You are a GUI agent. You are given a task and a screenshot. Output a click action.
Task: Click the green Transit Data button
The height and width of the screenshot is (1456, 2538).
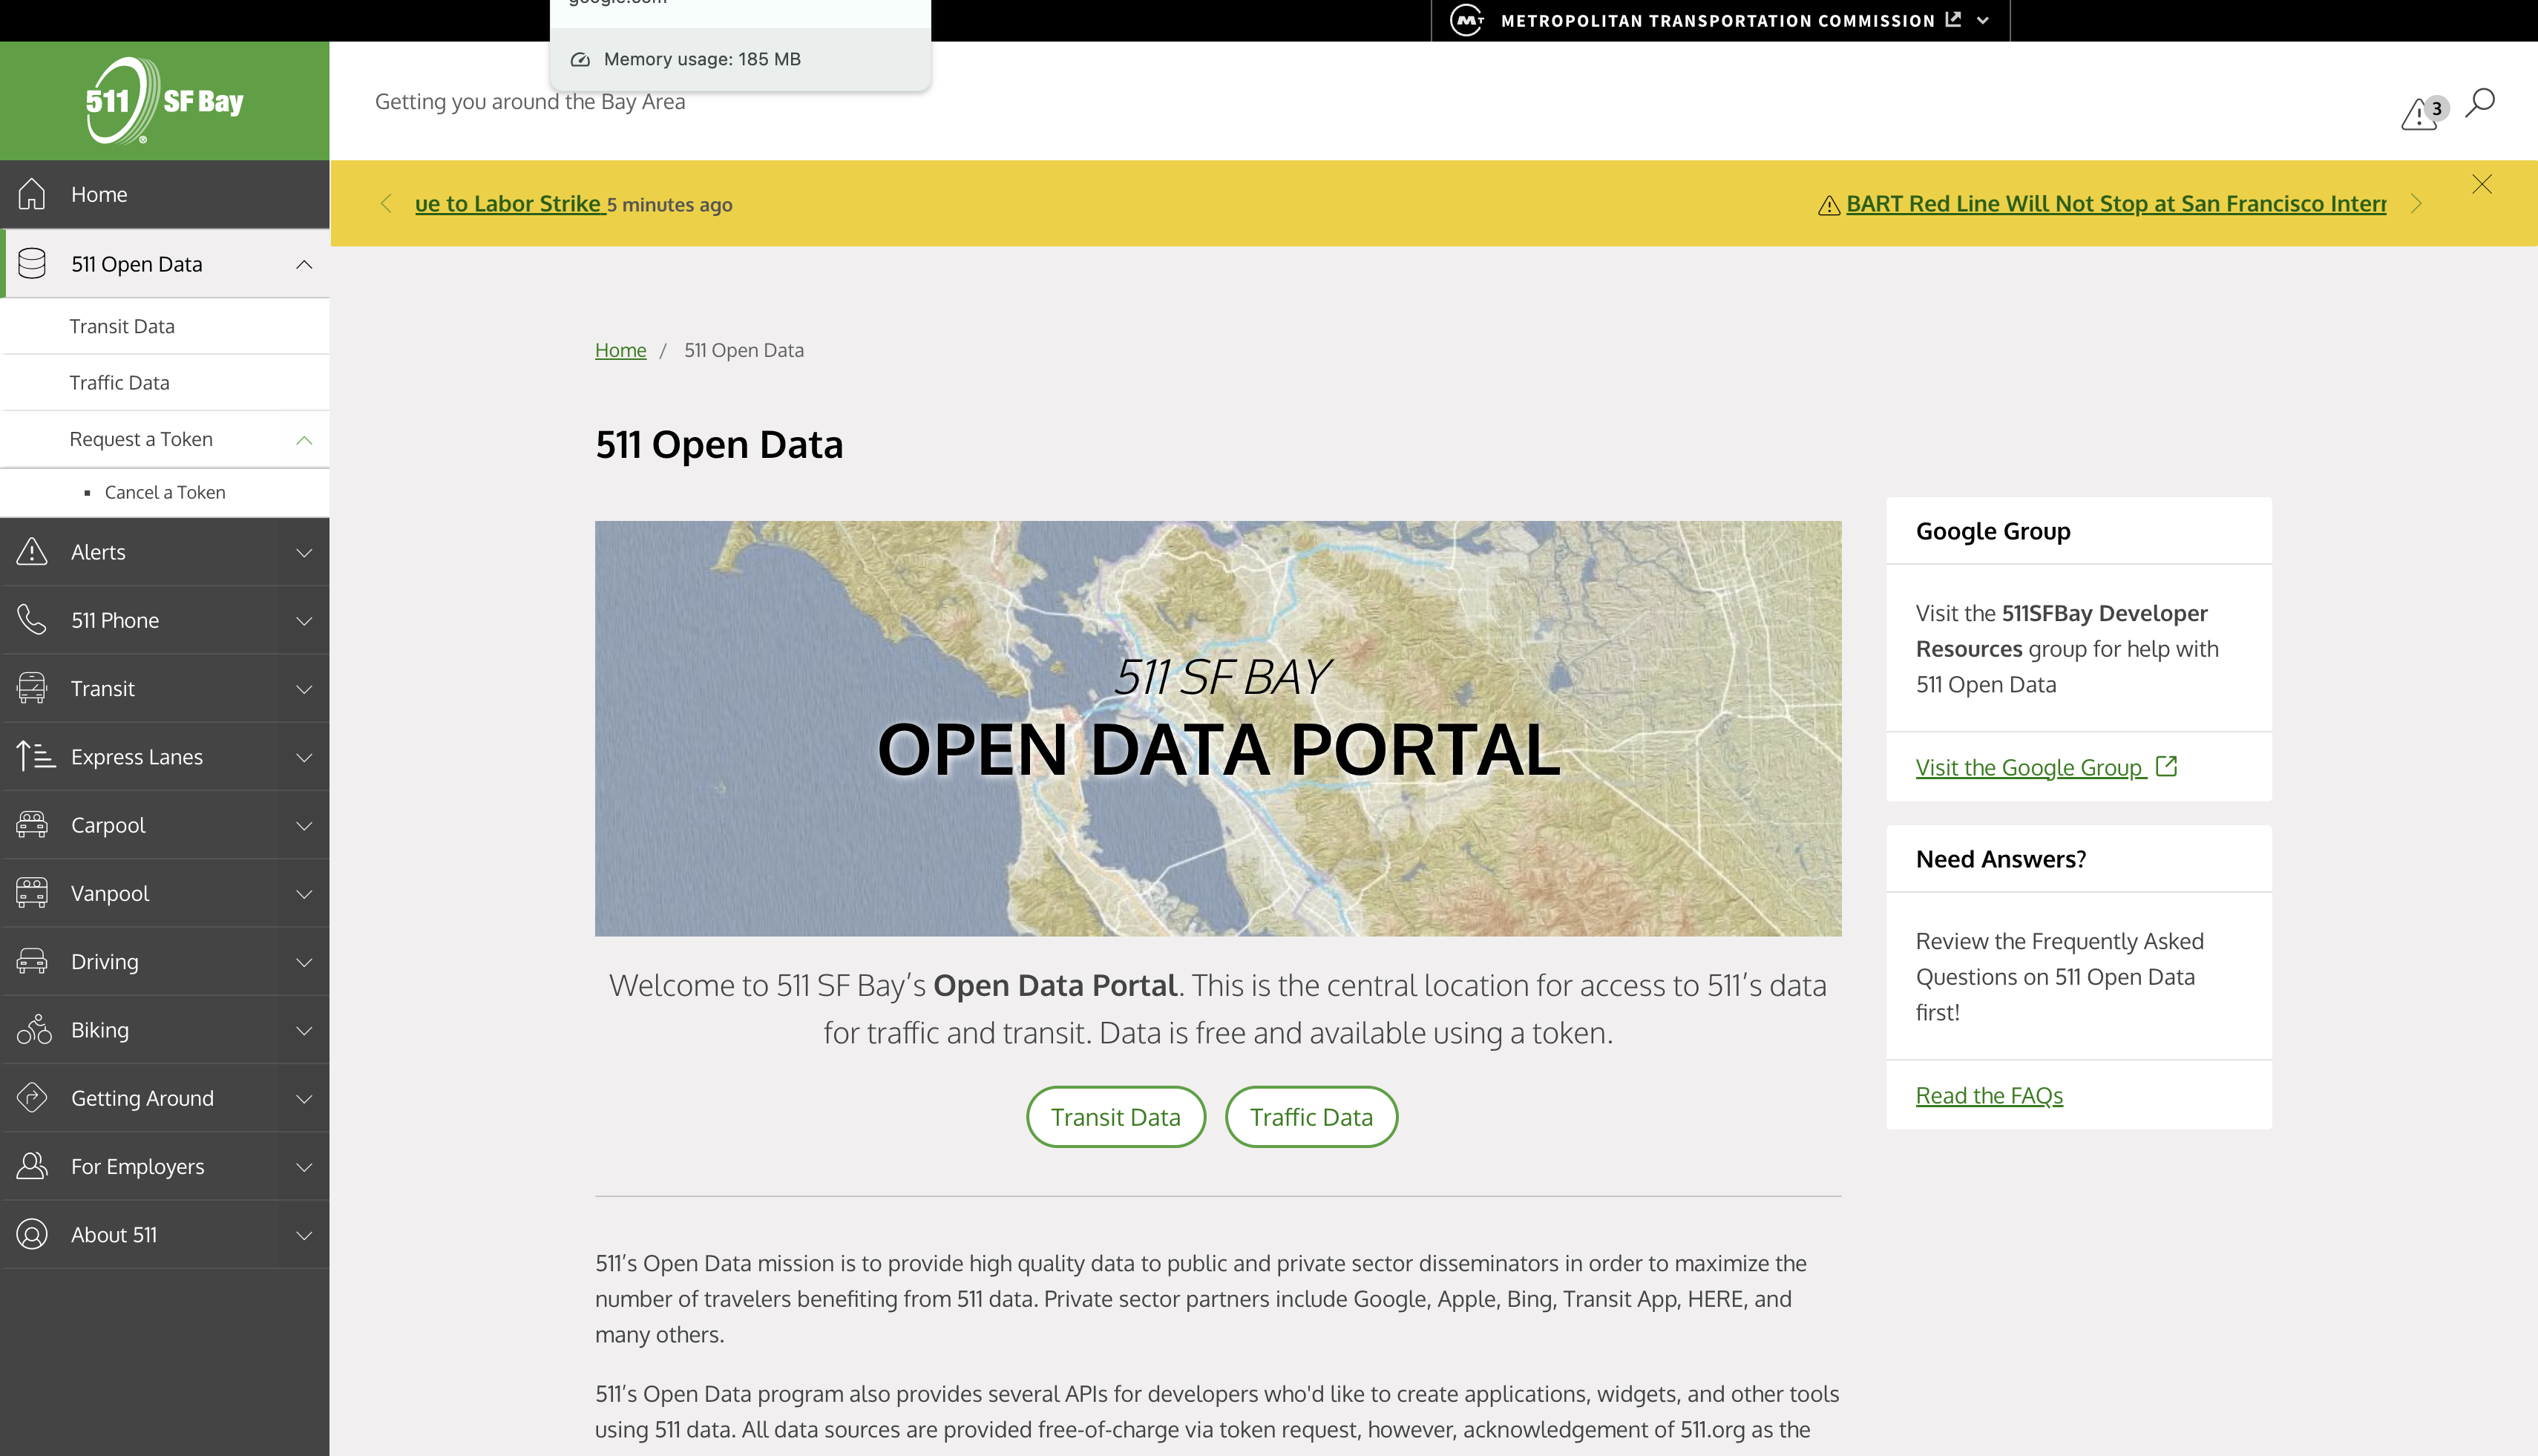[x=1115, y=1117]
